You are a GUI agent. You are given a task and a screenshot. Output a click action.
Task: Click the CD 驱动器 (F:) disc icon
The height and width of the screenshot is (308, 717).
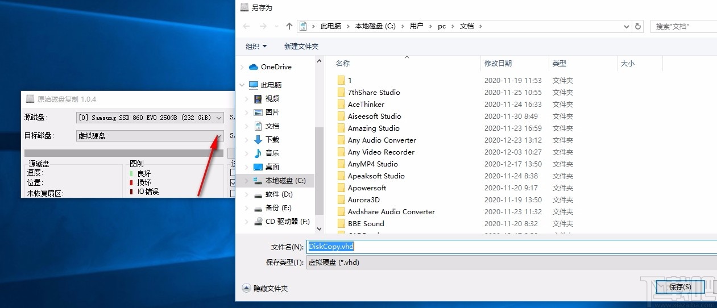coord(258,222)
